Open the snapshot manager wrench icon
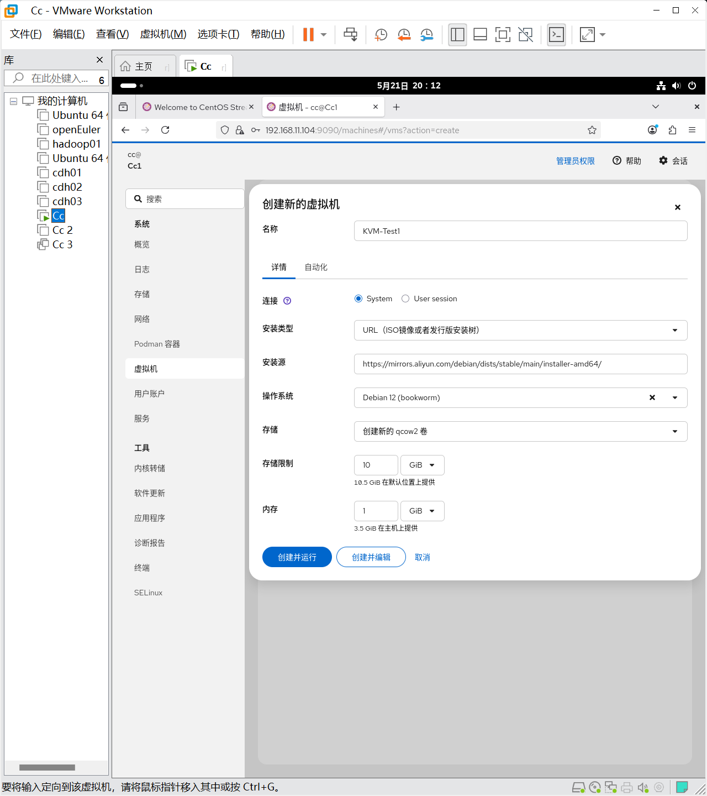 pyautogui.click(x=427, y=35)
